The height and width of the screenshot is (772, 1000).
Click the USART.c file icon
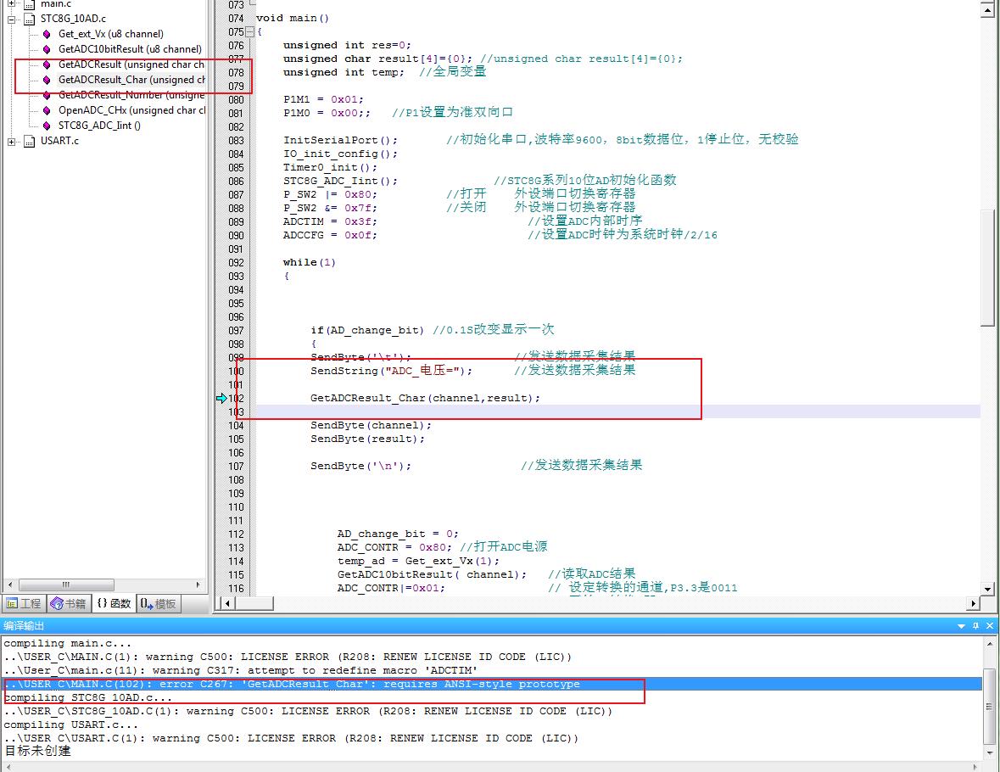(x=29, y=141)
